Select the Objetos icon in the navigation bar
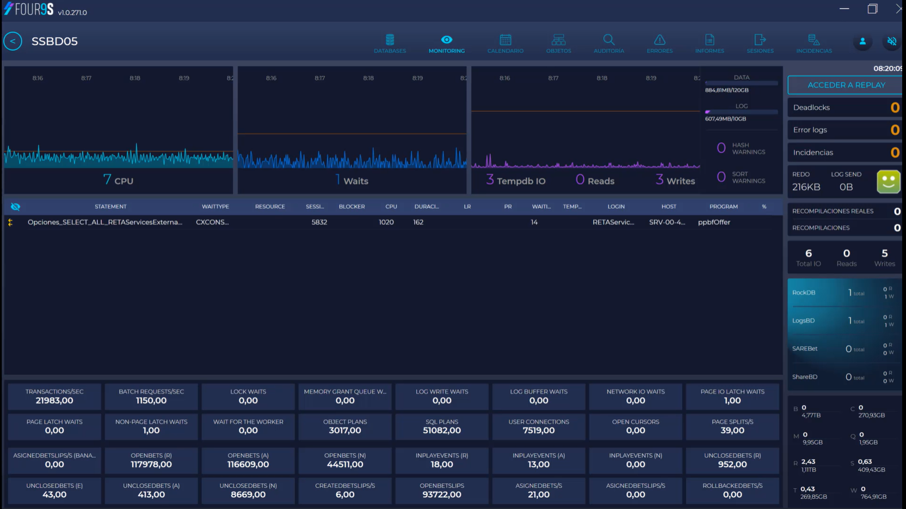The image size is (906, 509). pos(558,41)
